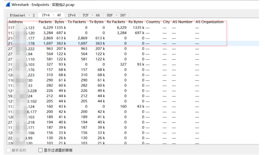The width and height of the screenshot is (265, 155).
Task: Toggle the 解析名称 checkbox
Action: click(8, 150)
